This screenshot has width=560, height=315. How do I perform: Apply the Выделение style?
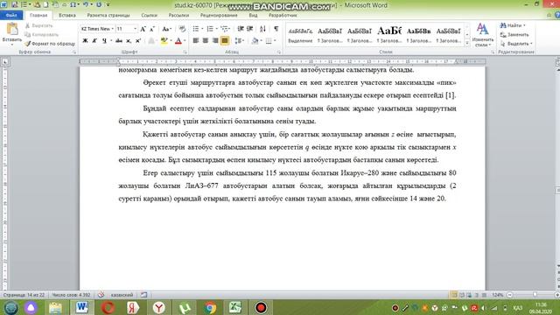coord(300,35)
